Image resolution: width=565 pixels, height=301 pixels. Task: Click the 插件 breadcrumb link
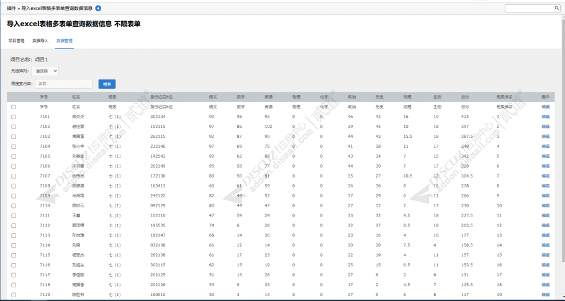pyautogui.click(x=11, y=8)
